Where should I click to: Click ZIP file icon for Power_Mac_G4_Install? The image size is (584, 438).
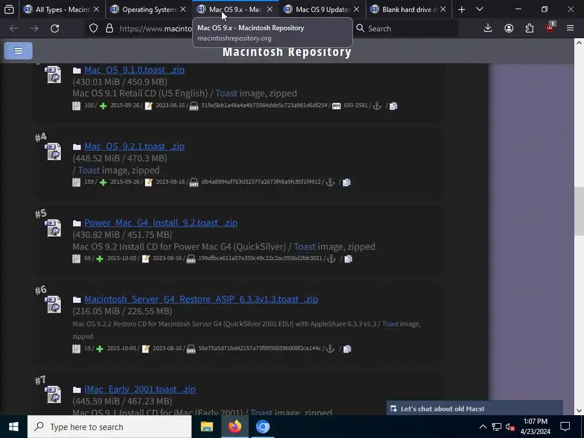pyautogui.click(x=54, y=228)
